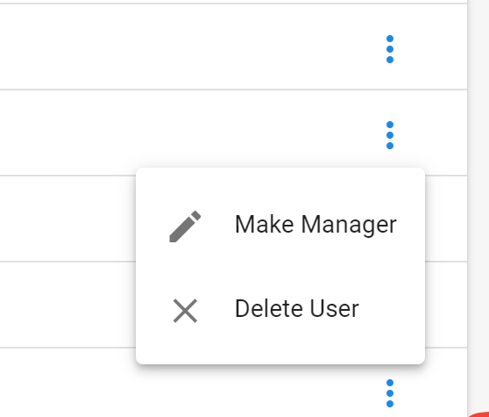Choose Make Manager from the context menu
The image size is (489, 417).
tap(280, 225)
